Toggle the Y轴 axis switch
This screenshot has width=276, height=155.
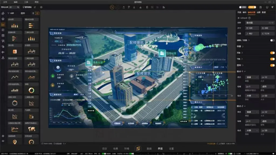tap(272, 59)
